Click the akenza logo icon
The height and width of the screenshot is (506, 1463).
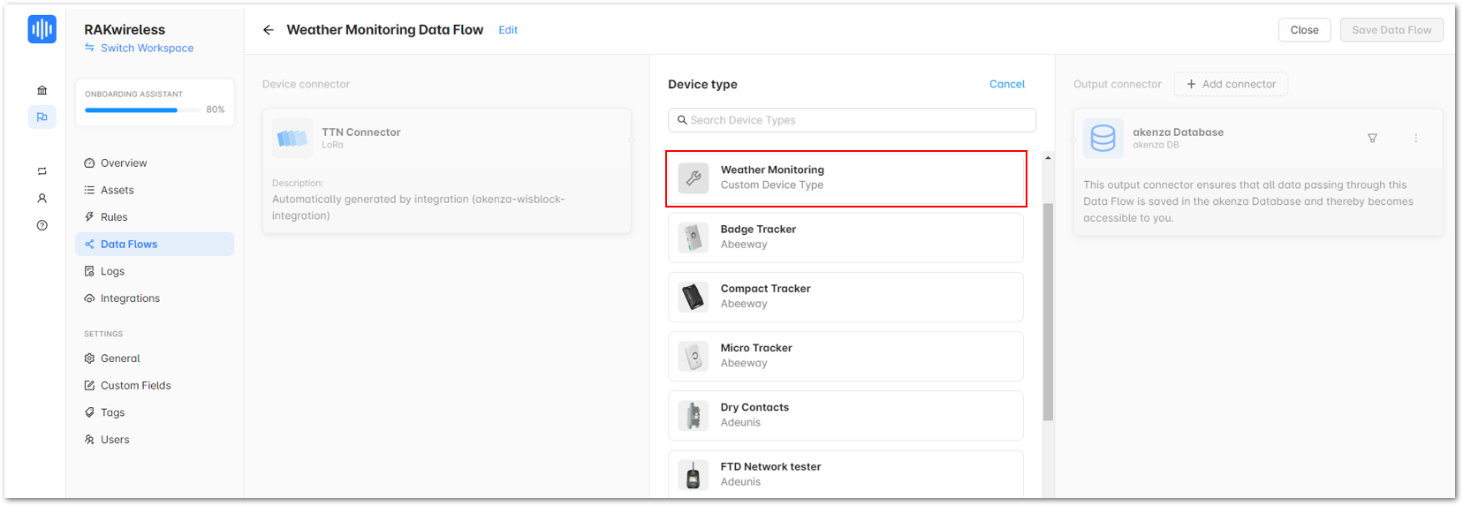point(42,29)
